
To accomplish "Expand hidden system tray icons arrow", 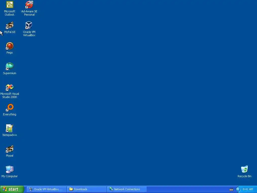I will [238, 189].
